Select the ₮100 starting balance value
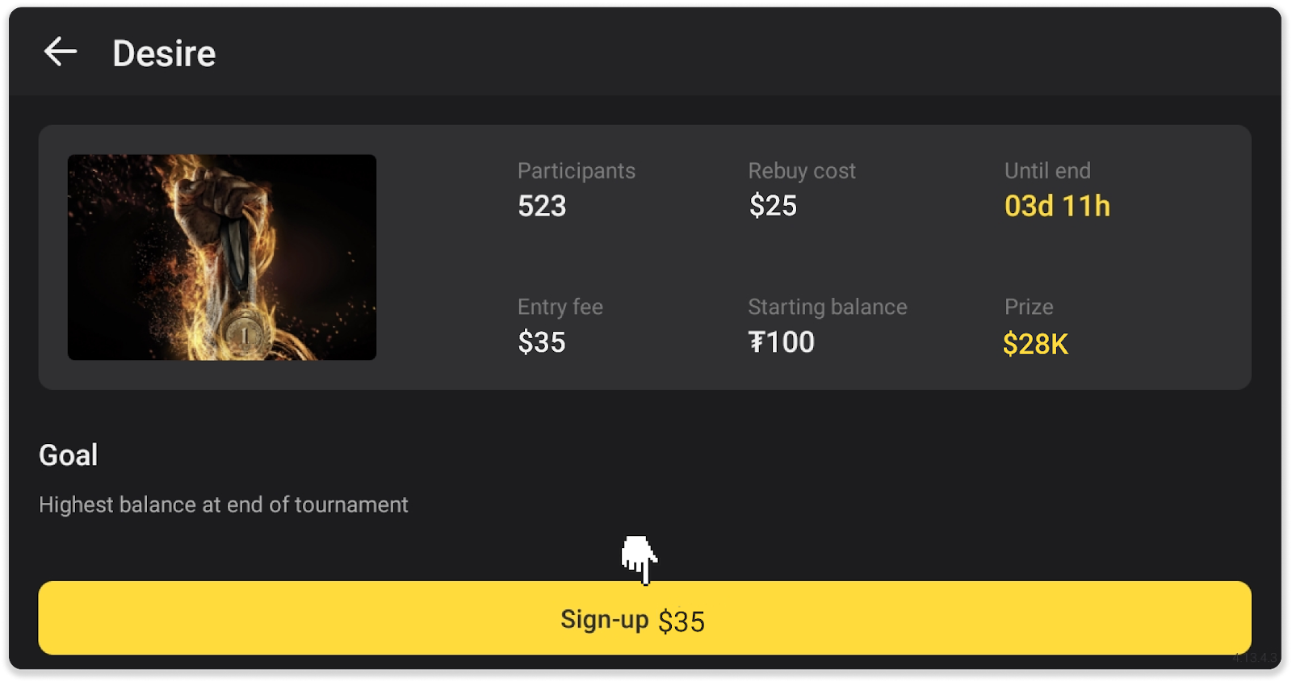This screenshot has width=1292, height=682. (x=781, y=343)
